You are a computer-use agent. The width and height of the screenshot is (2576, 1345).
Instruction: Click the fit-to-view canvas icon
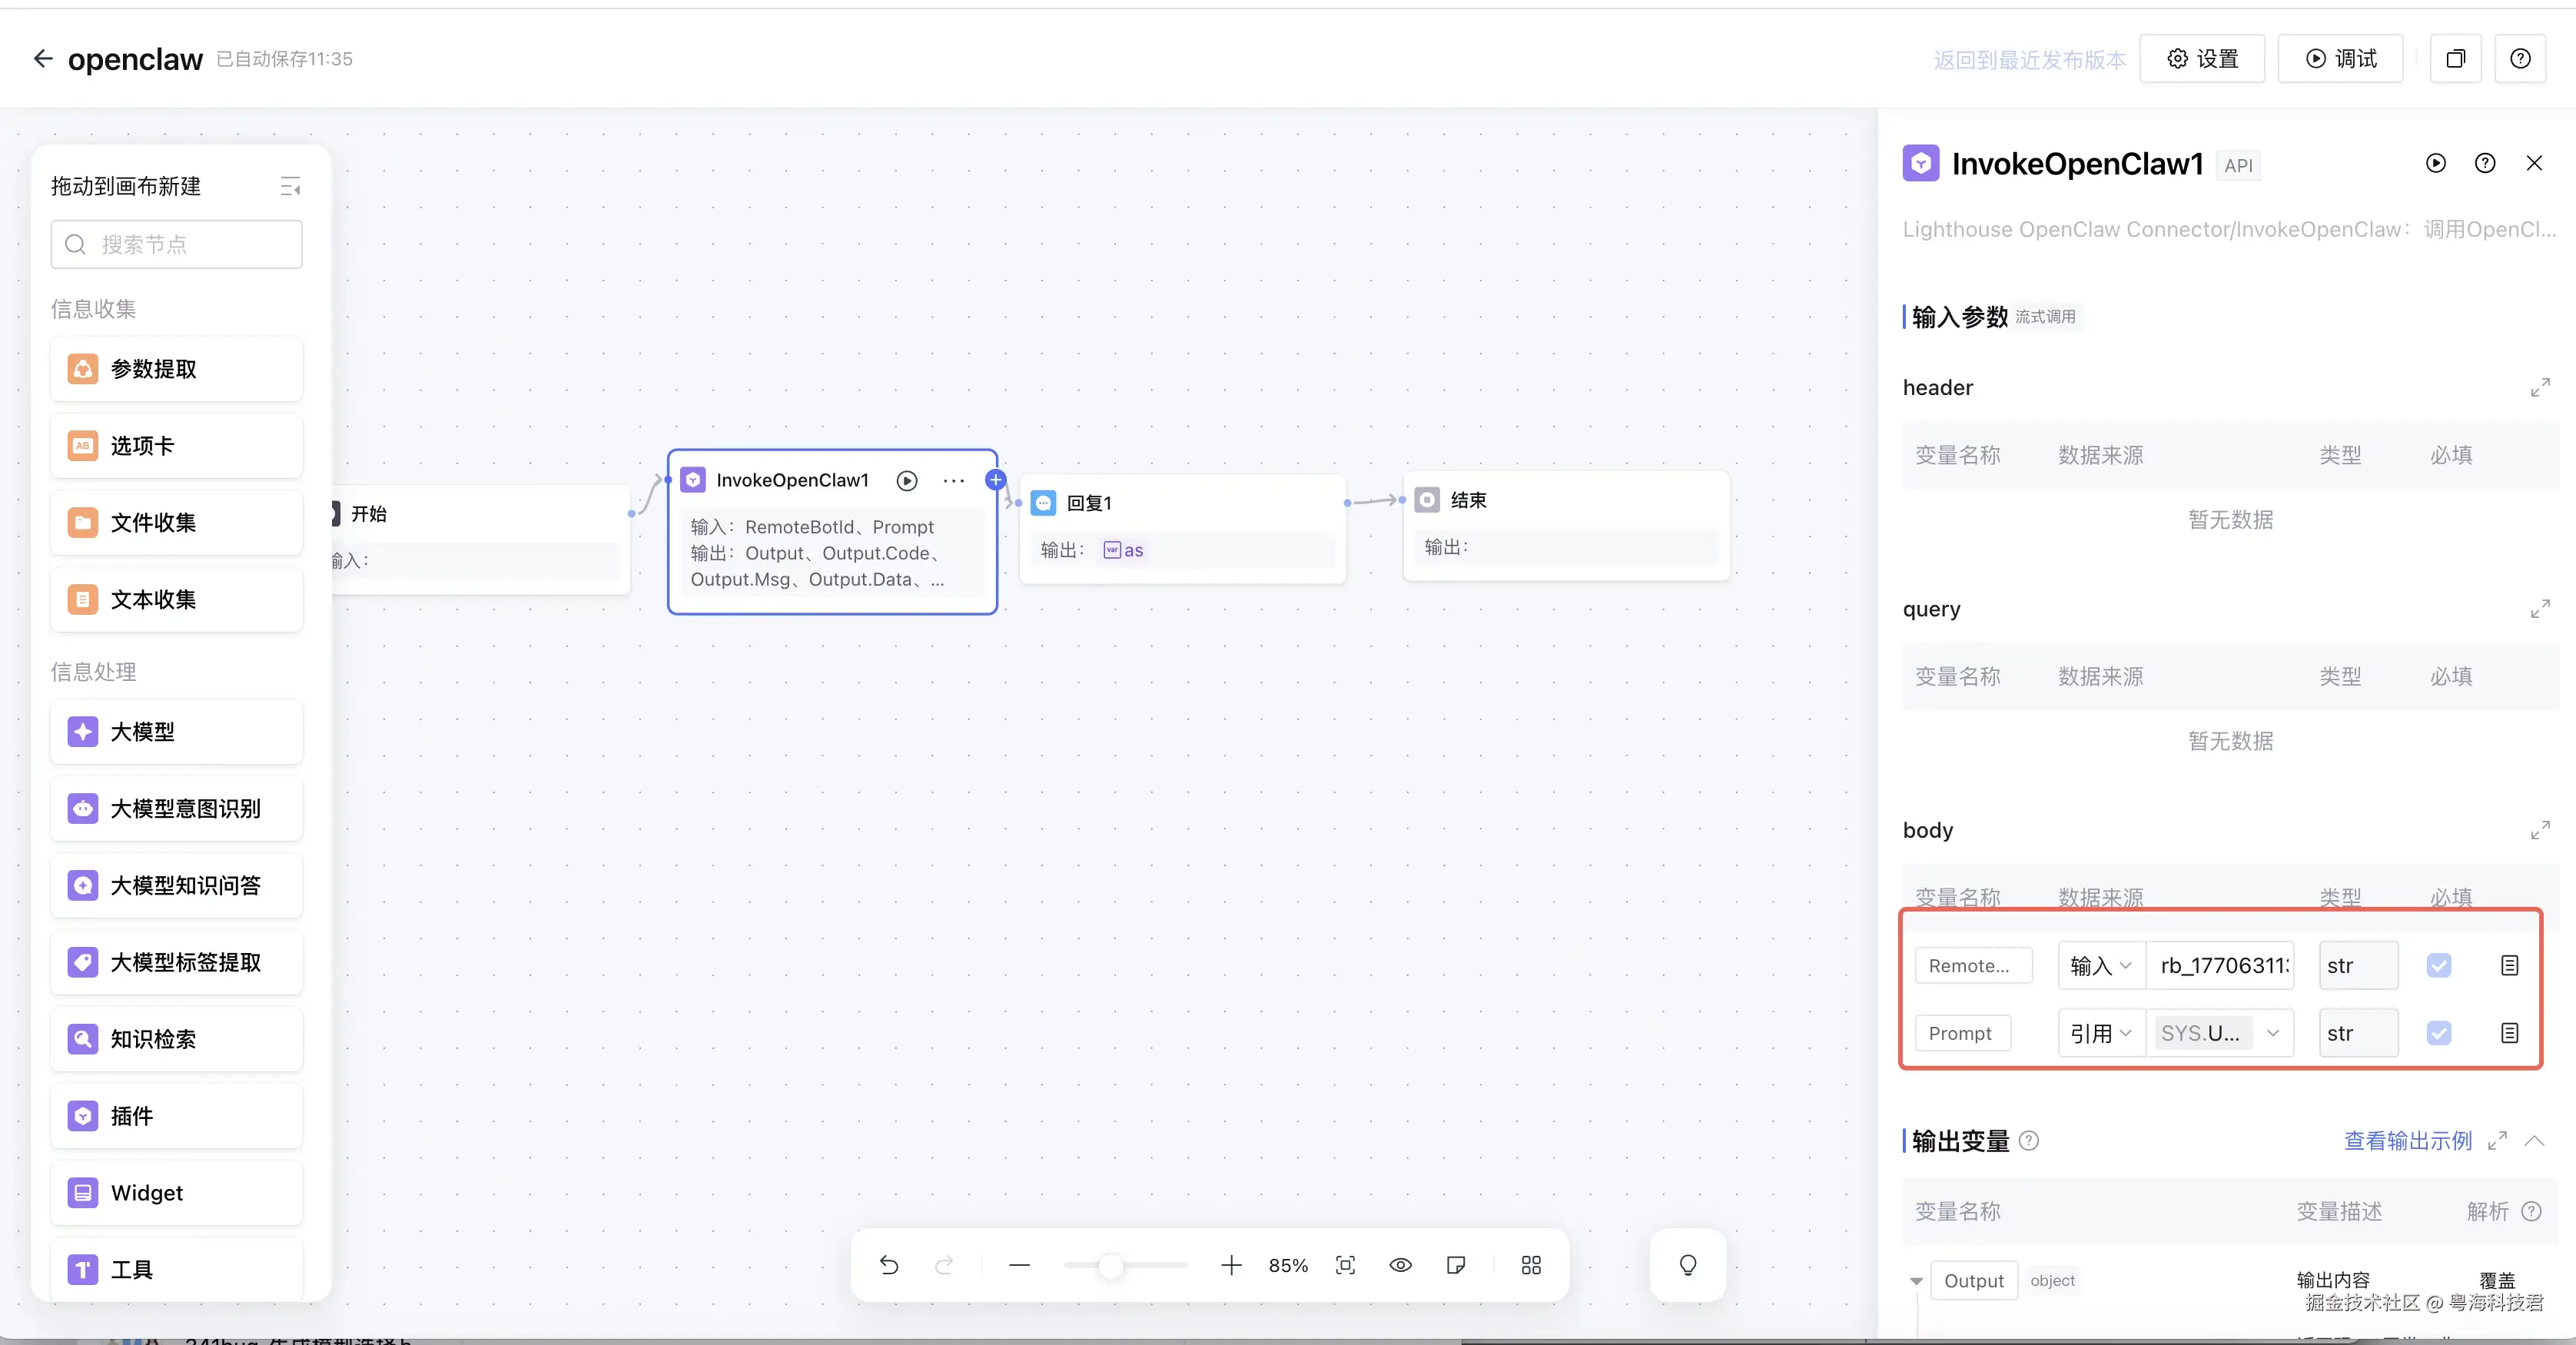coord(1345,1265)
